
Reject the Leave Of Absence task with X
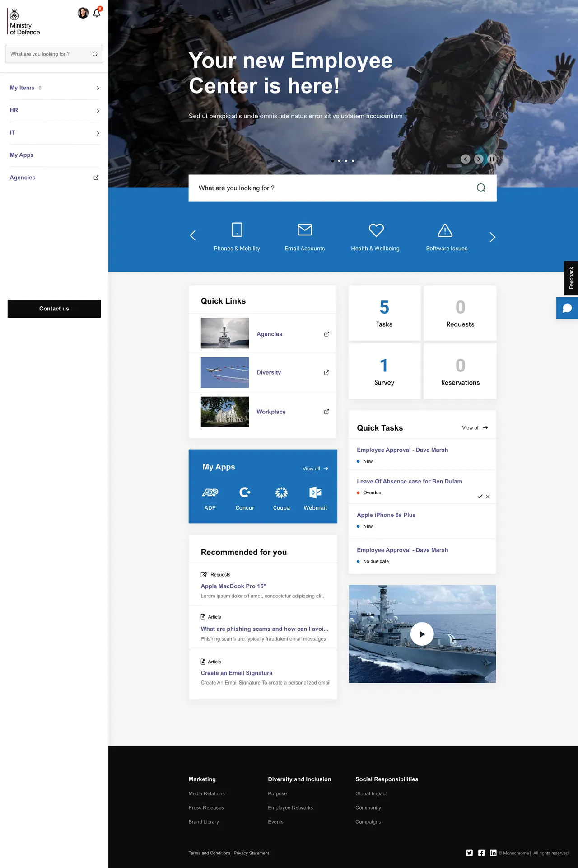488,497
